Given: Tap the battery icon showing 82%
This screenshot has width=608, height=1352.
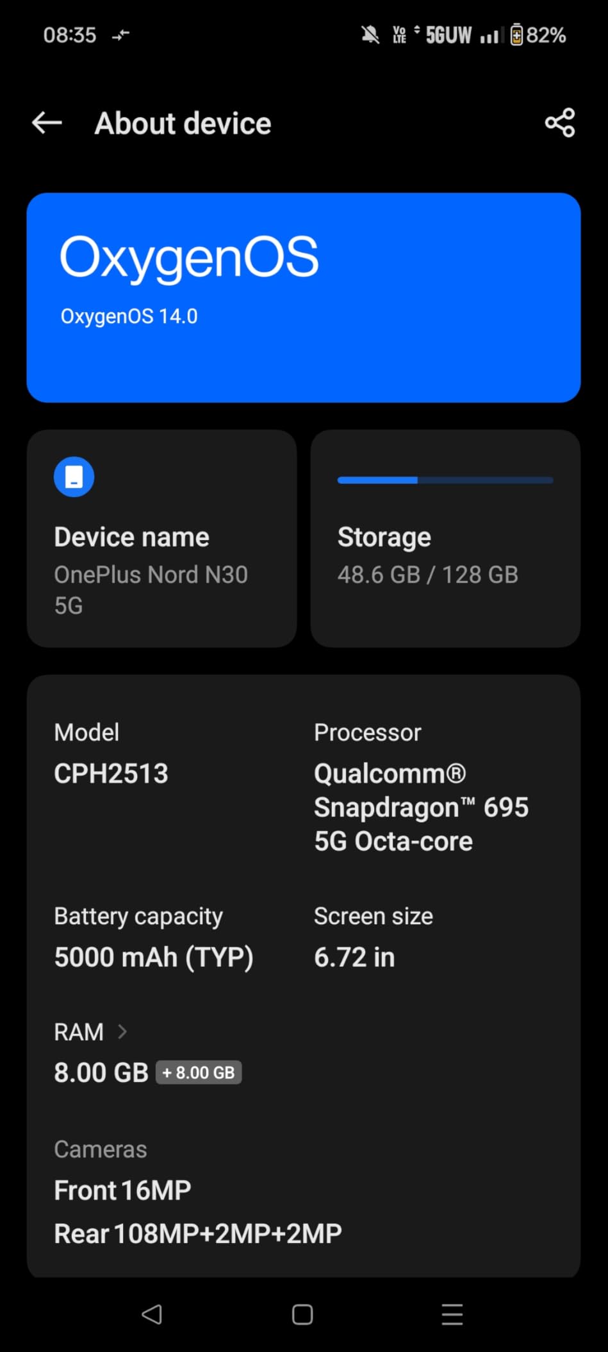Looking at the screenshot, I should pyautogui.click(x=516, y=35).
